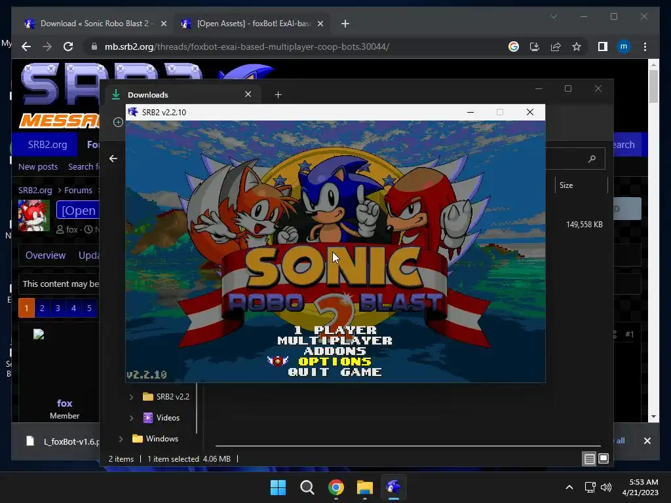This screenshot has width=671, height=503.
Task: Go back in File Explorer
Action: click(113, 158)
